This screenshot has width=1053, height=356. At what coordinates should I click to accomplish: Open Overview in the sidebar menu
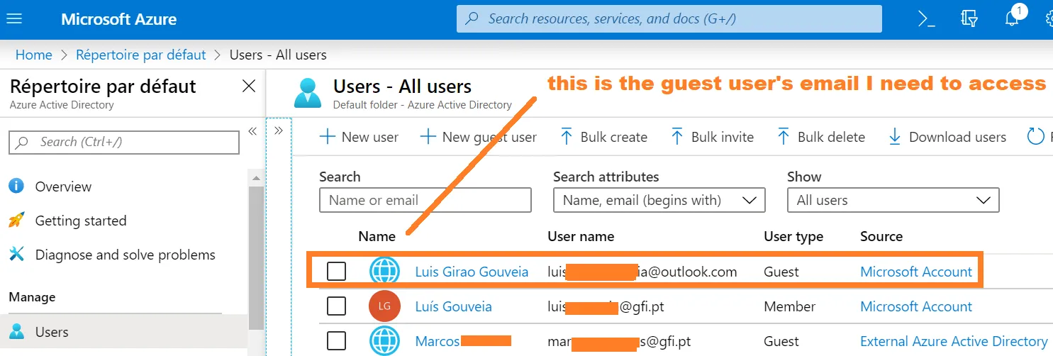[x=63, y=187]
